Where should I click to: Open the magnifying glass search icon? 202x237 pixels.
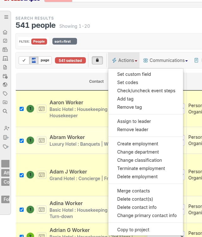[x=5, y=111]
